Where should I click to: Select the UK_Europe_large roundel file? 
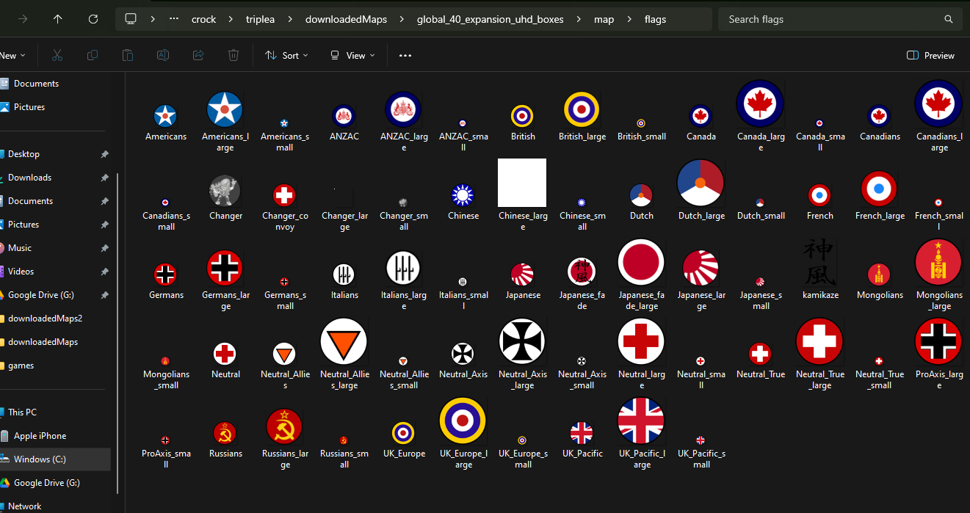tap(463, 421)
